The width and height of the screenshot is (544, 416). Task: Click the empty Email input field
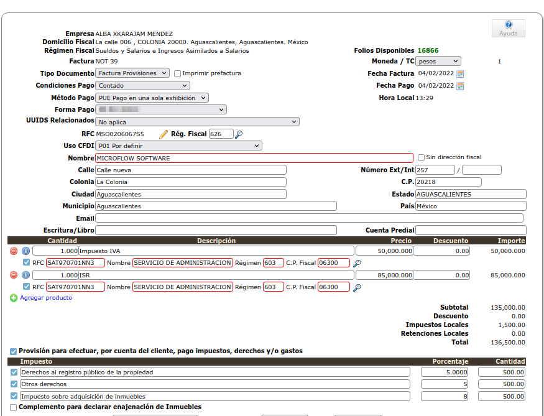(309, 218)
